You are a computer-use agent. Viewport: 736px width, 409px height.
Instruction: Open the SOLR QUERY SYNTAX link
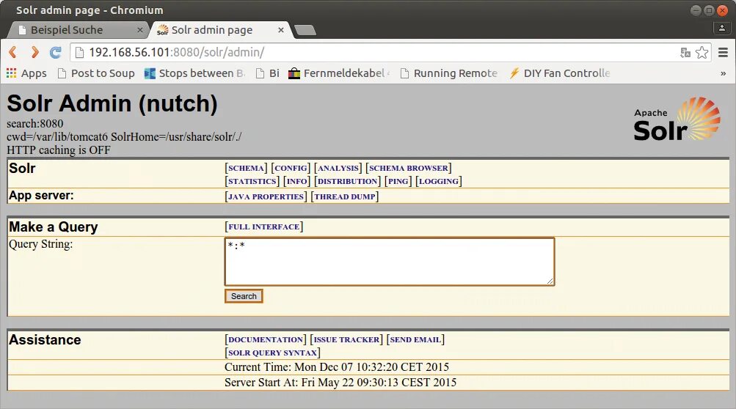[273, 353]
